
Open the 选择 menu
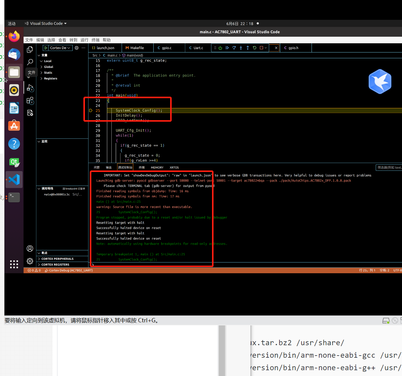[x=51, y=40]
